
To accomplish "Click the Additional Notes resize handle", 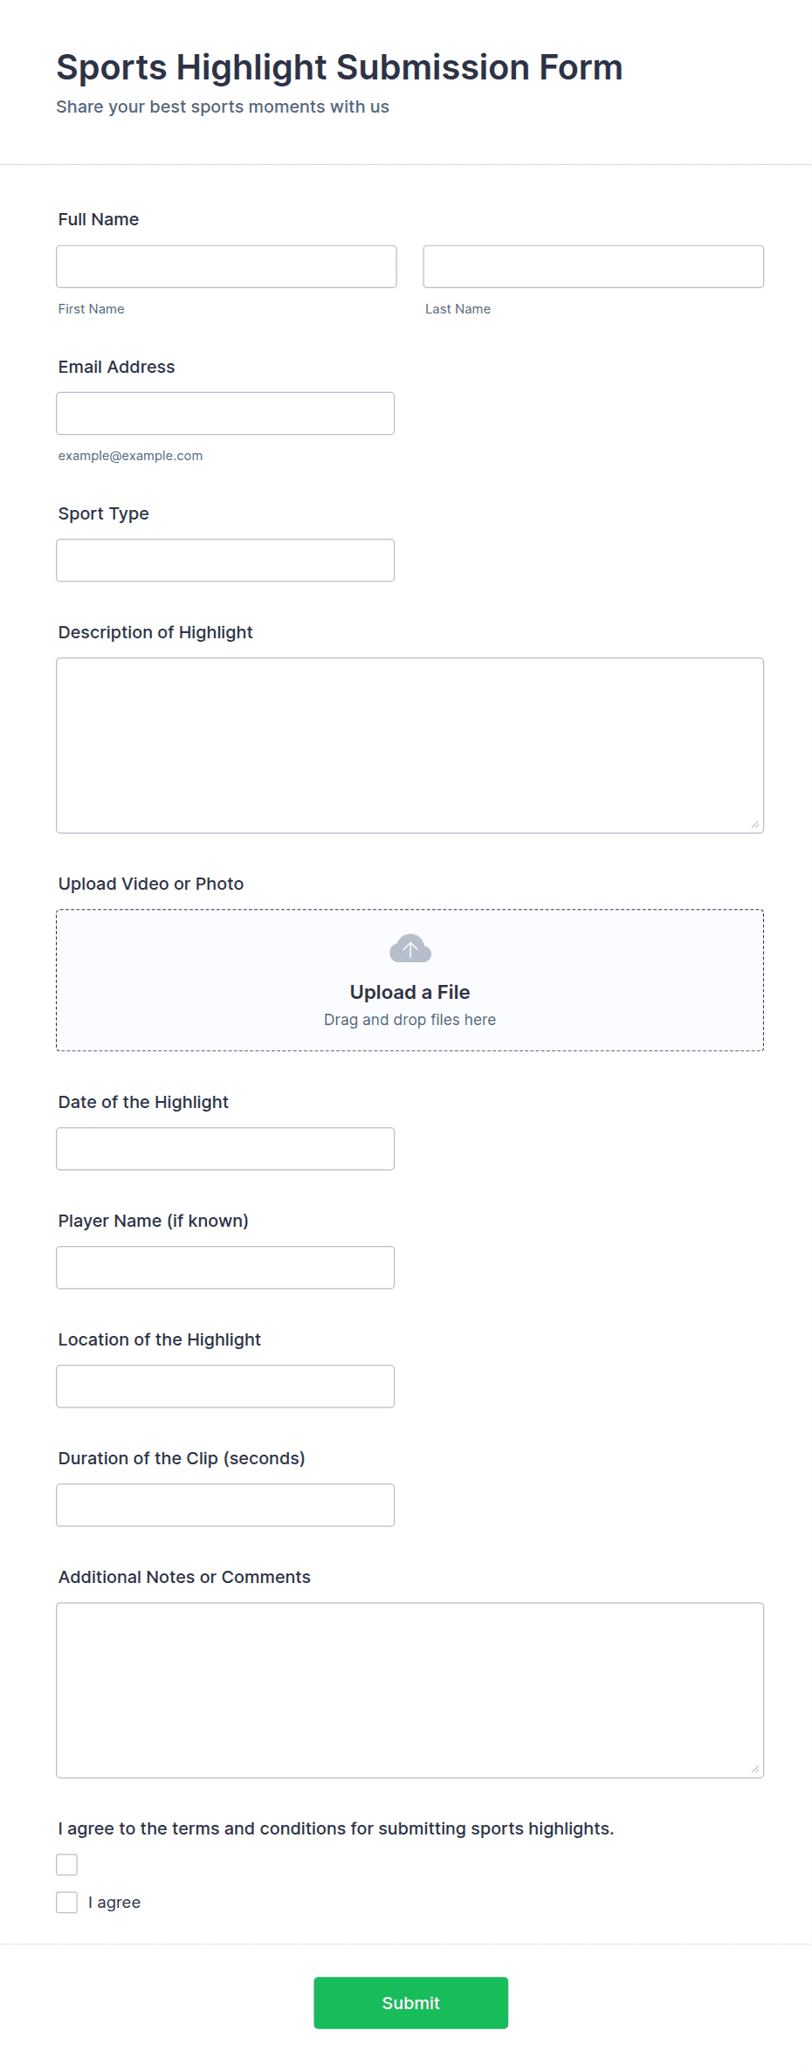I will point(755,1769).
